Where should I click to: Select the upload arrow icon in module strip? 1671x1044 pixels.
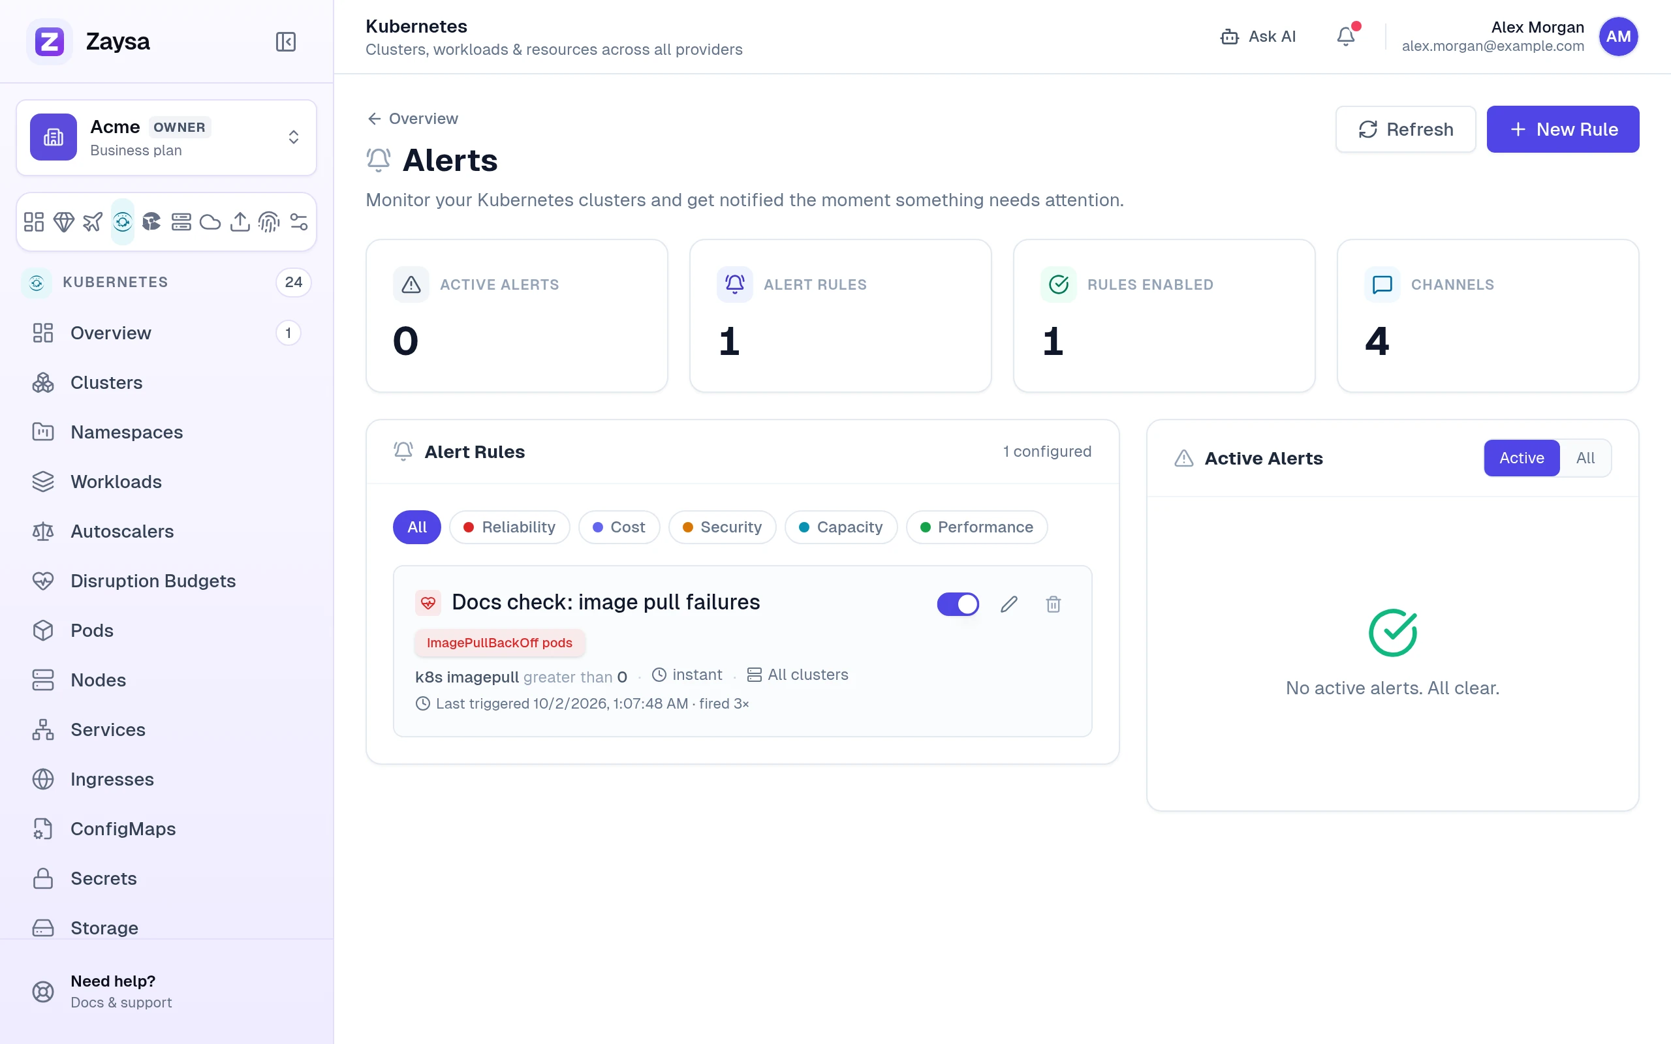click(240, 222)
